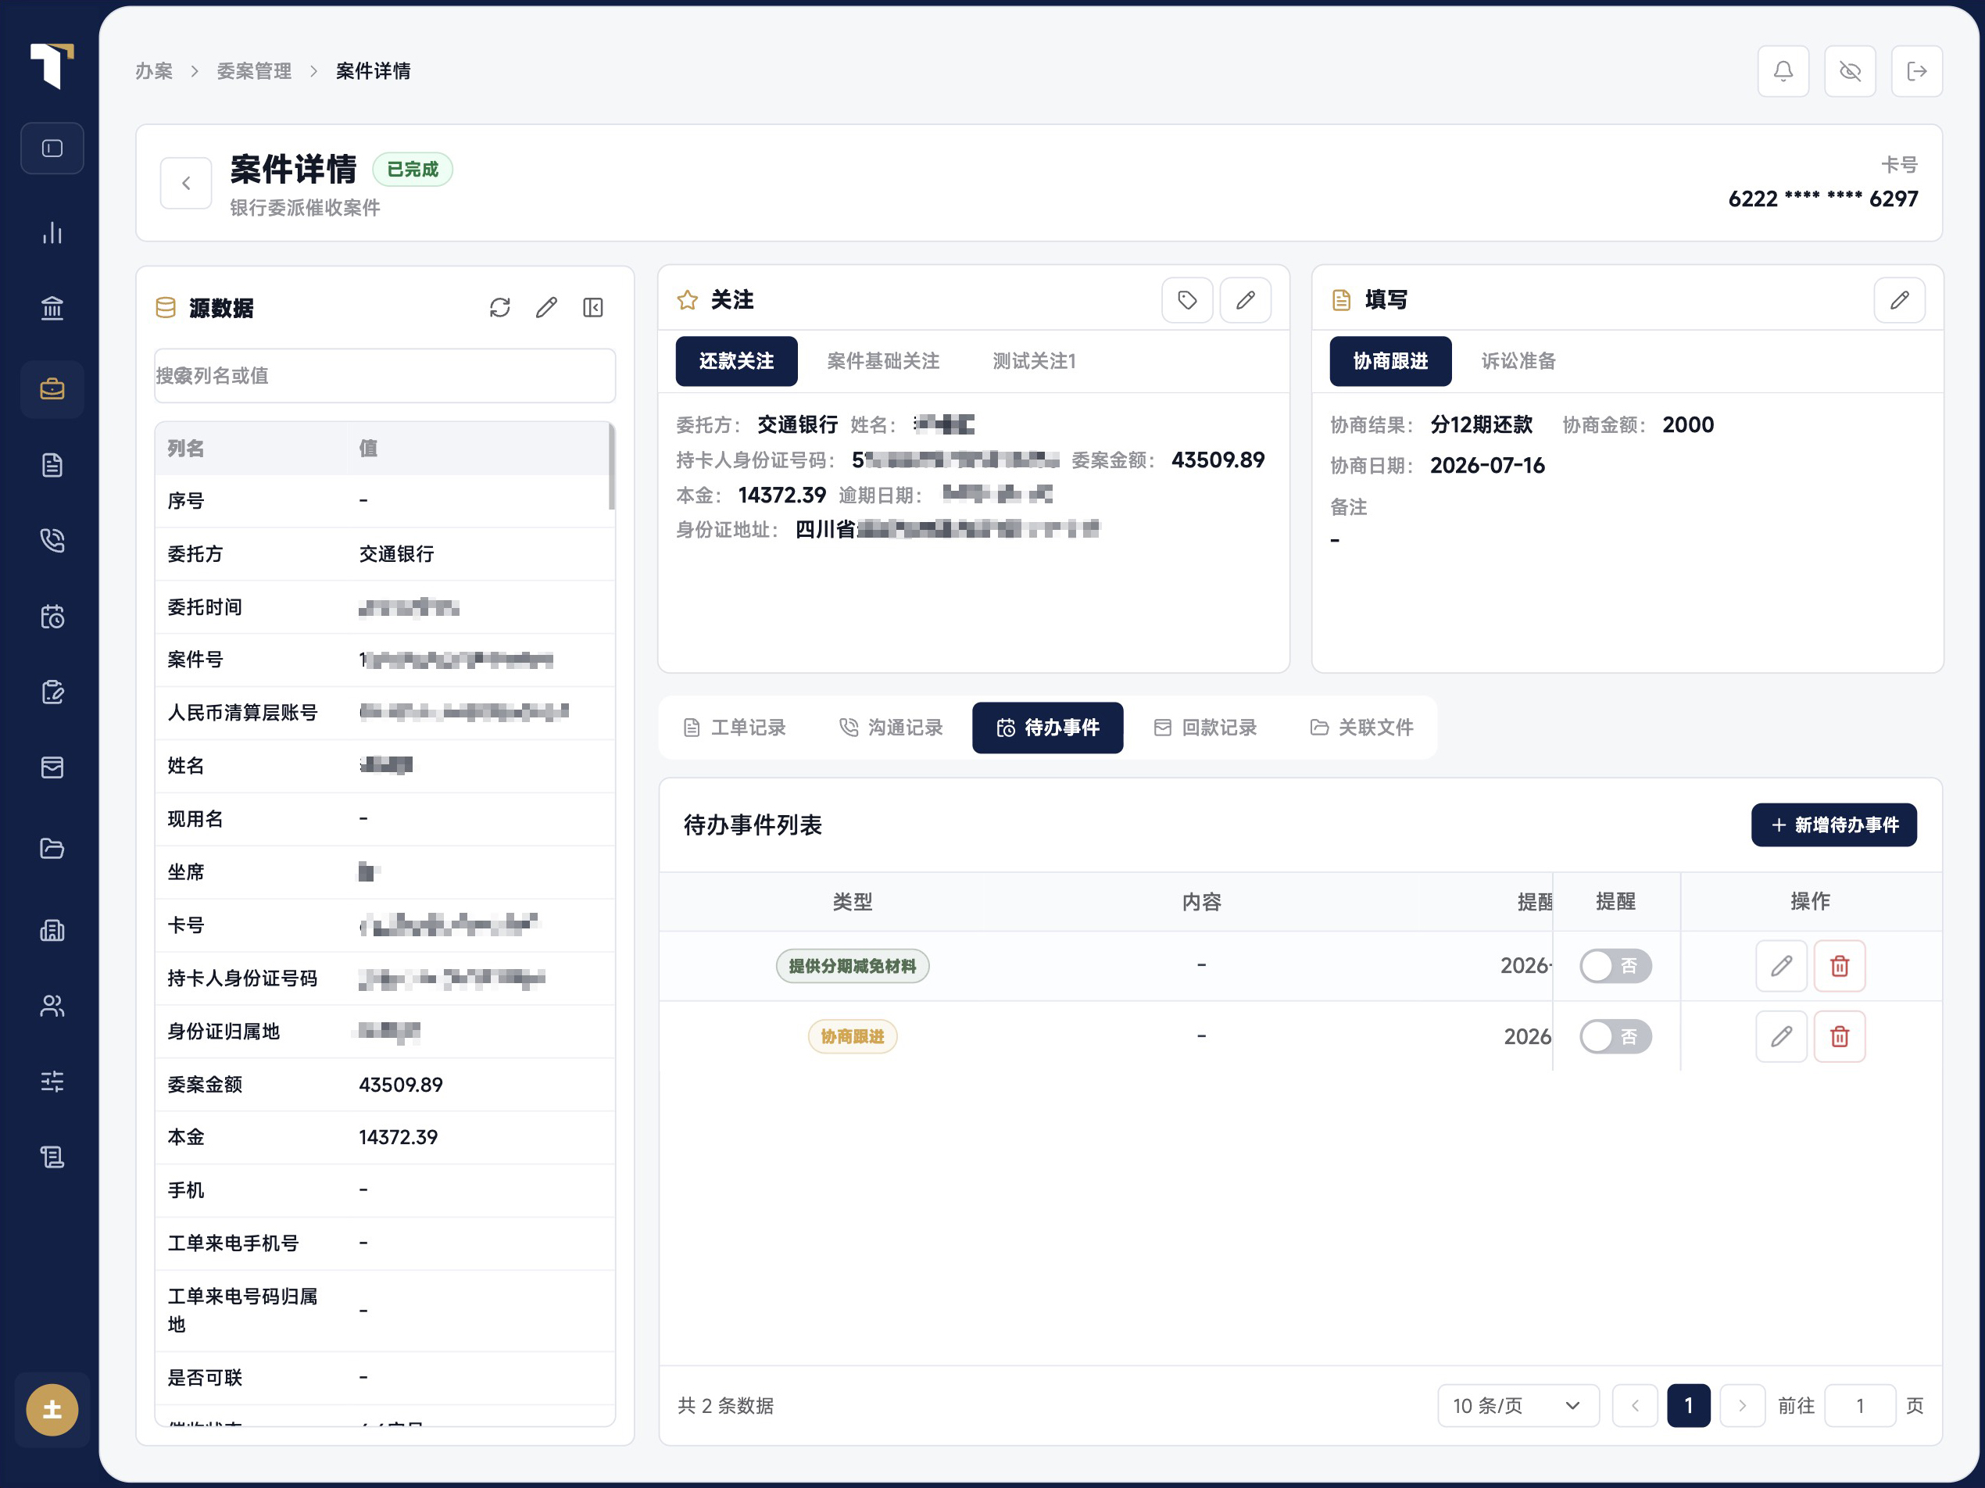Open the users sidebar icon
This screenshot has height=1488, width=1985.
coord(52,1006)
